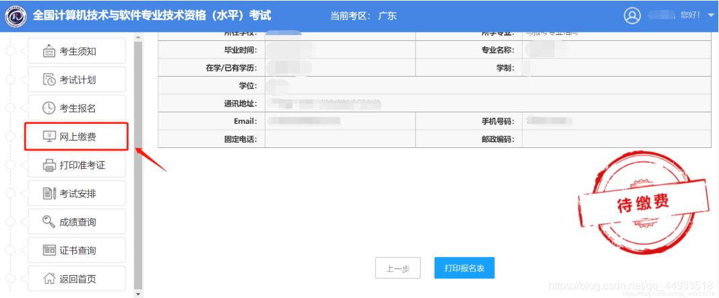
Task: Open 成绩查询 sidebar entry
Action: click(x=77, y=221)
